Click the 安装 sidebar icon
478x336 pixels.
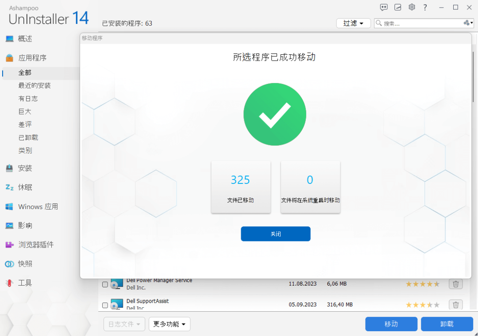click(x=9, y=168)
